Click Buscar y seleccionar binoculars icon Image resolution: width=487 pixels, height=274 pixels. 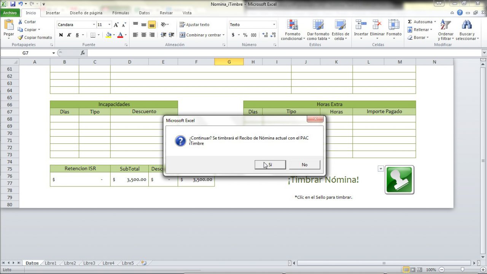[466, 25]
